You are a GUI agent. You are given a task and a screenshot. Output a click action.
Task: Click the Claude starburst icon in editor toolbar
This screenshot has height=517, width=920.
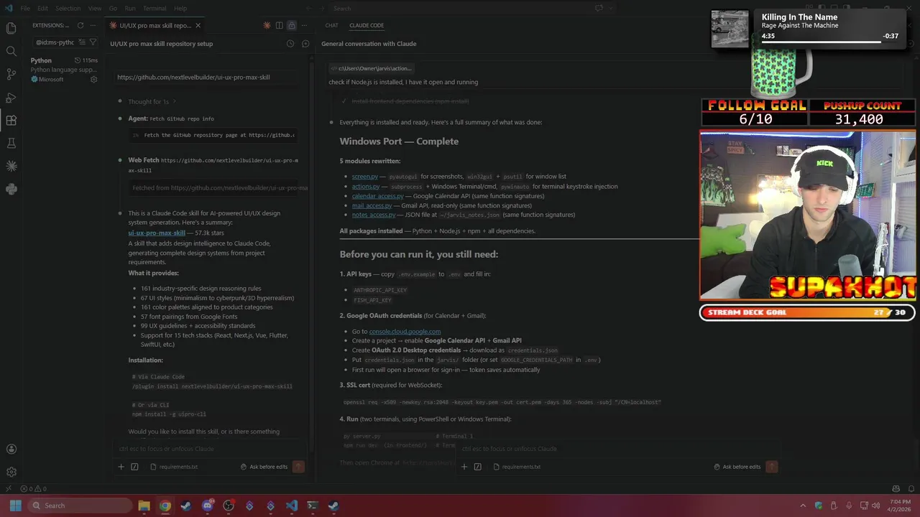(267, 25)
